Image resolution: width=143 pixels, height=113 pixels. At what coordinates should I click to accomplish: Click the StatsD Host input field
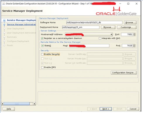[89, 46]
